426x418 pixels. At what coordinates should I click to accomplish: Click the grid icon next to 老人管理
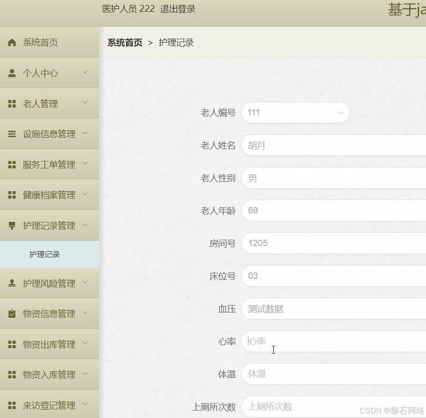11,104
